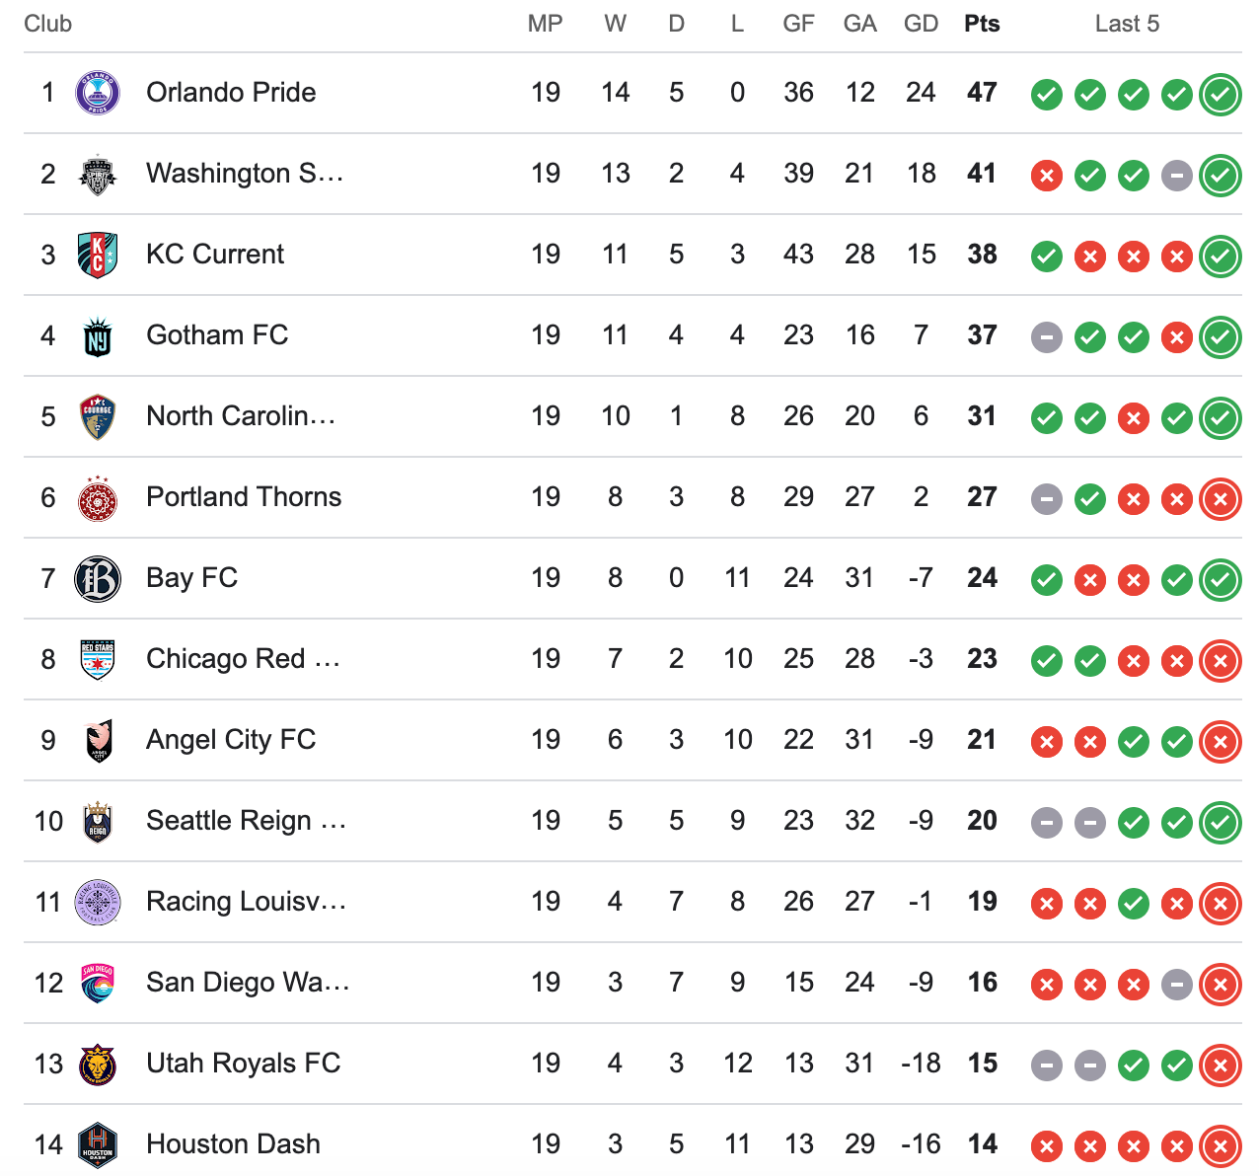Click the KC Current team logo
Screen dimensions: 1259x1176
[98, 255]
